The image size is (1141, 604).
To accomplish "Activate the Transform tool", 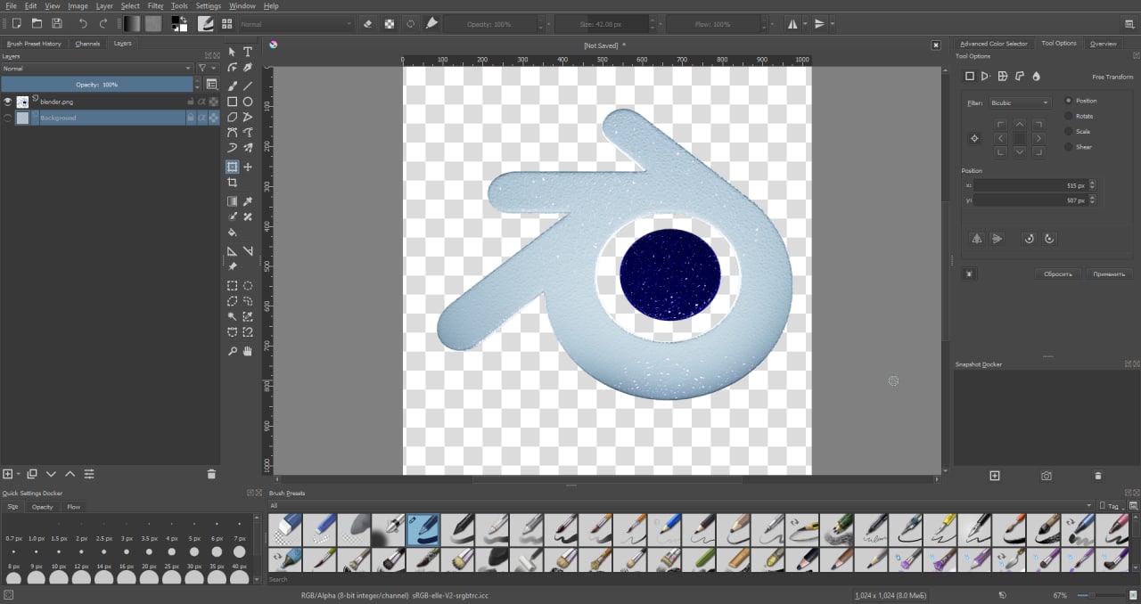I will [x=233, y=167].
